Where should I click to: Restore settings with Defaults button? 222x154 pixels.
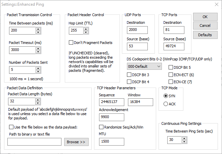click(205, 35)
